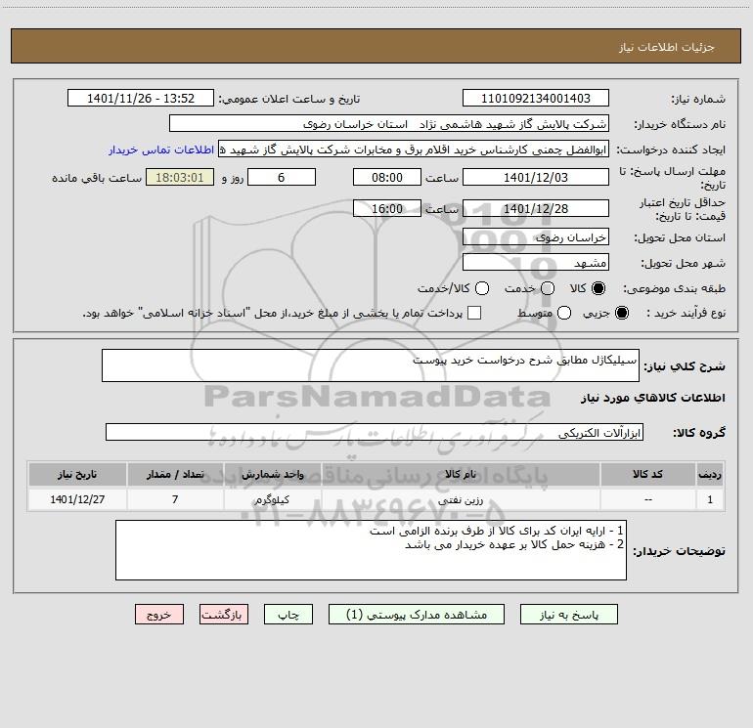The height and width of the screenshot is (728, 753).
Task: Click item name cell رزین نفتی
Action: pyautogui.click(x=461, y=499)
